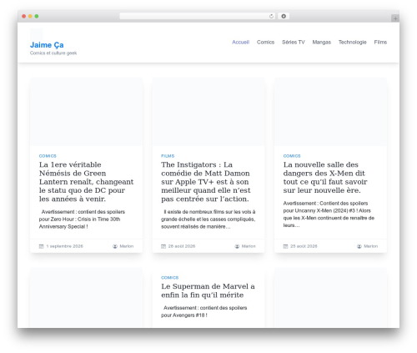This screenshot has width=417, height=353.
Task: Click author Marion on the Instigators card
Action: pyautogui.click(x=249, y=246)
